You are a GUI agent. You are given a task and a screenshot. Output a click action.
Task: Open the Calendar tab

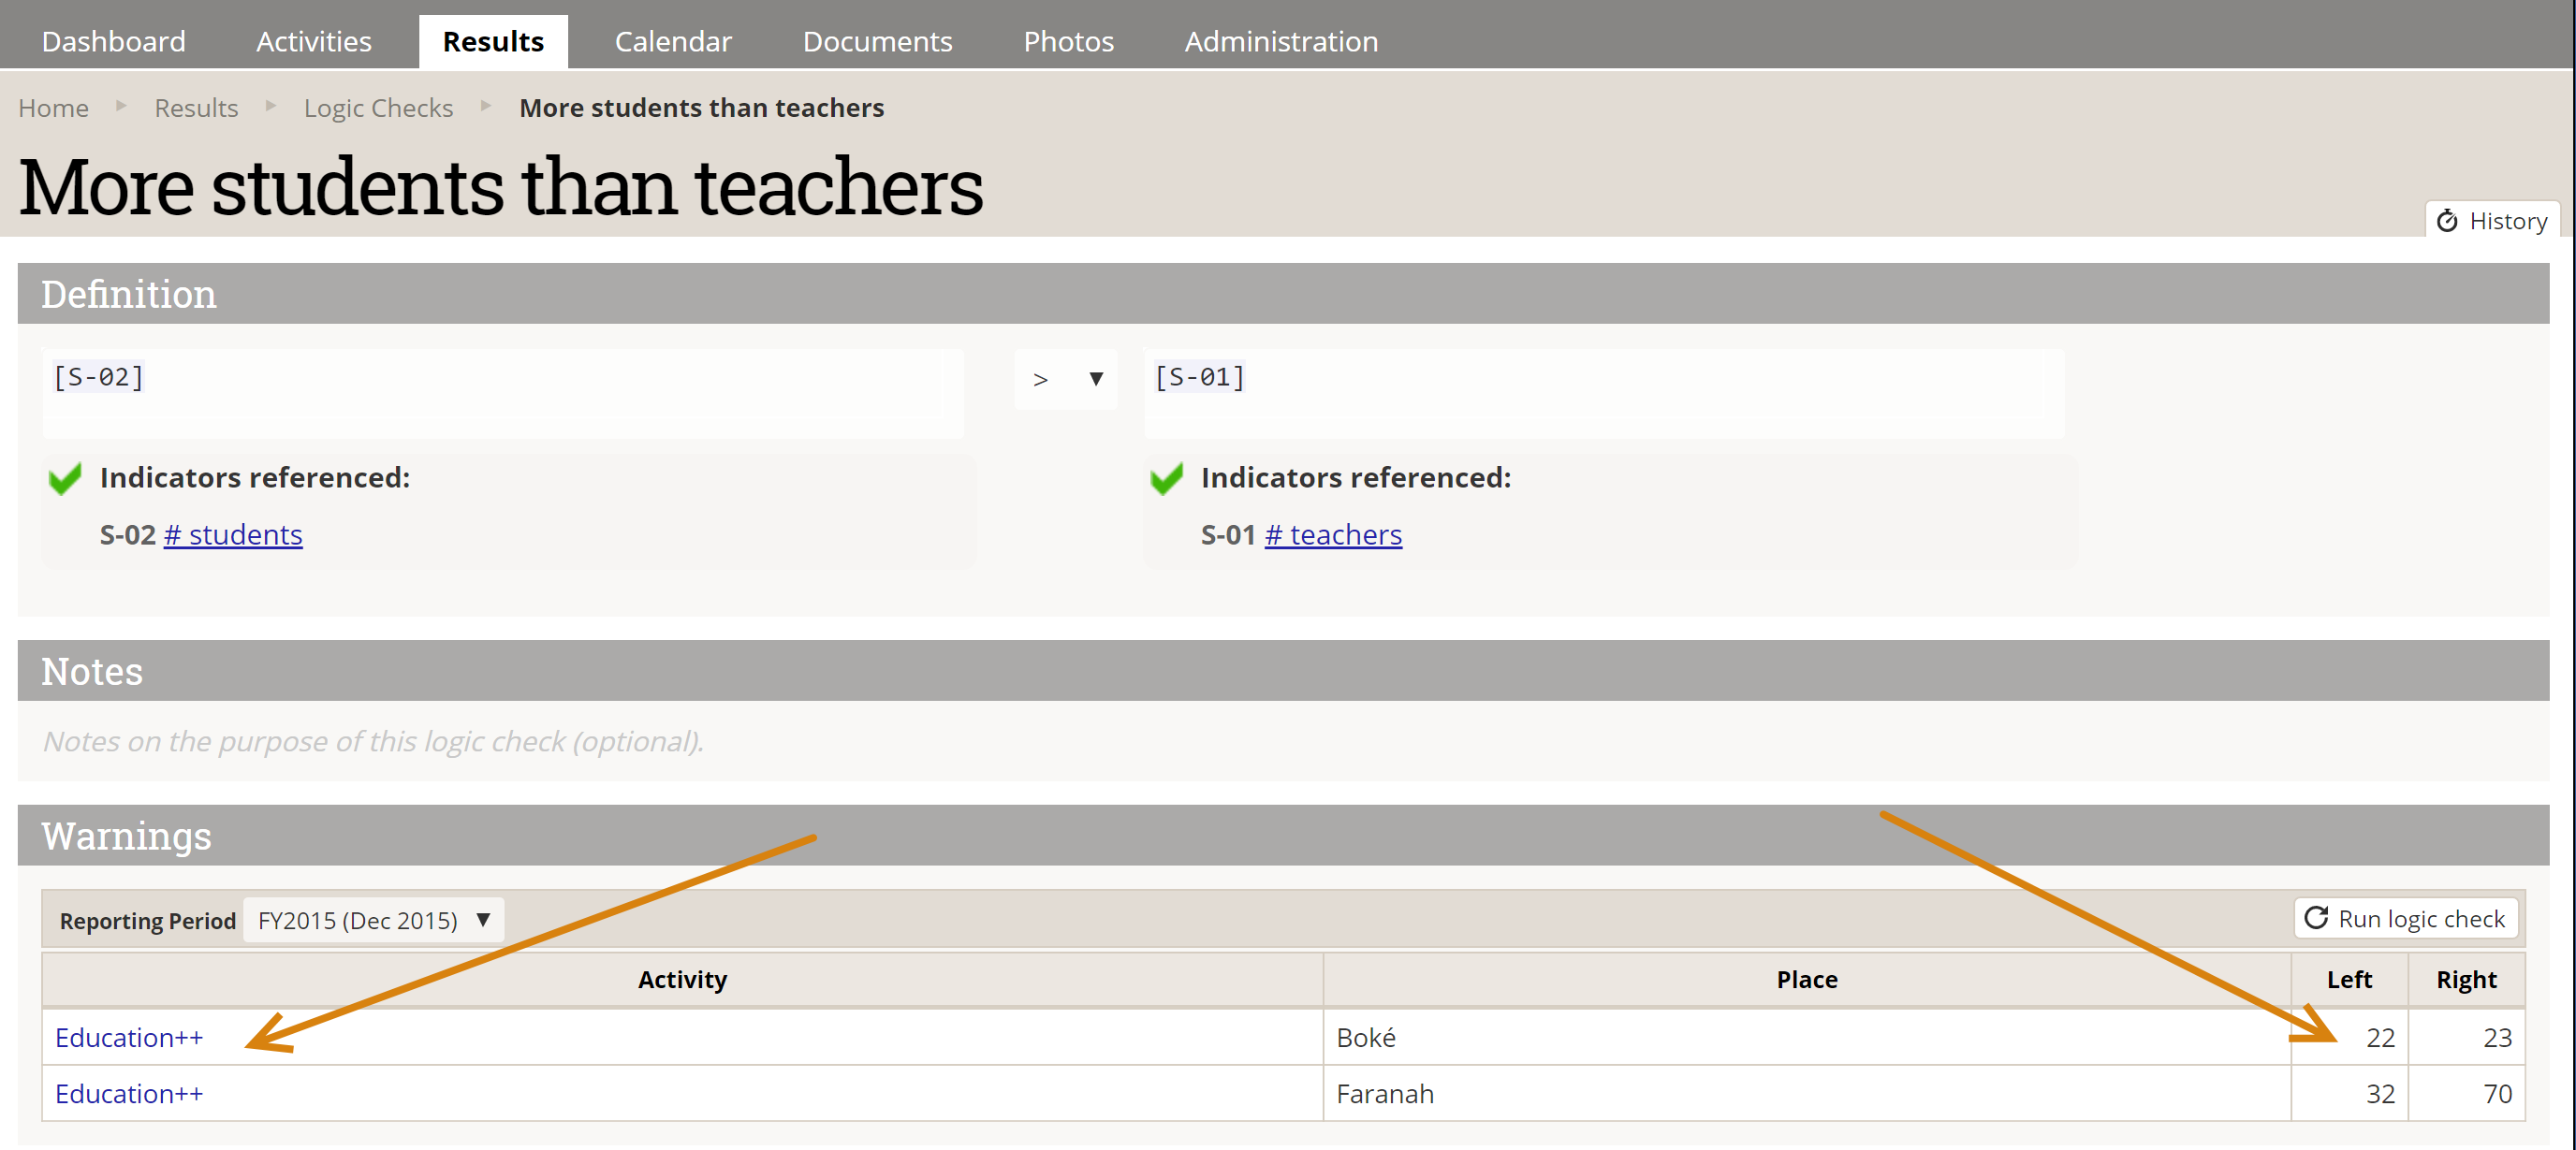(x=672, y=41)
